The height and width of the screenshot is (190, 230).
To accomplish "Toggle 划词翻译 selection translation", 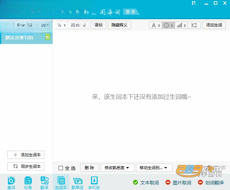I will [211, 182].
